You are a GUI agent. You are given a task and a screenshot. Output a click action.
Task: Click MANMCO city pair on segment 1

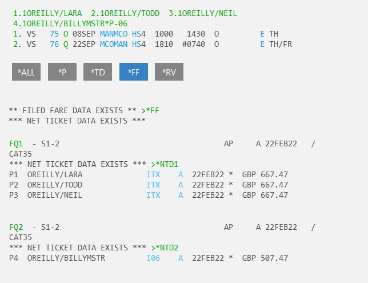tap(114, 34)
